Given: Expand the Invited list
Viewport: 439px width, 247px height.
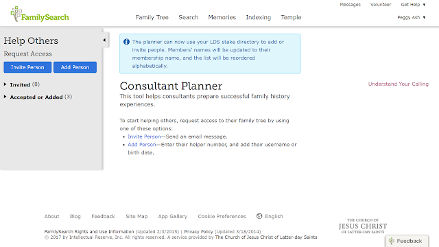Looking at the screenshot, I should 5,84.
